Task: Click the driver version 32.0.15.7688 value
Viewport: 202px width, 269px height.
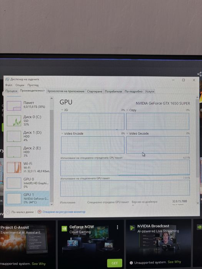Action: pyautogui.click(x=180, y=201)
